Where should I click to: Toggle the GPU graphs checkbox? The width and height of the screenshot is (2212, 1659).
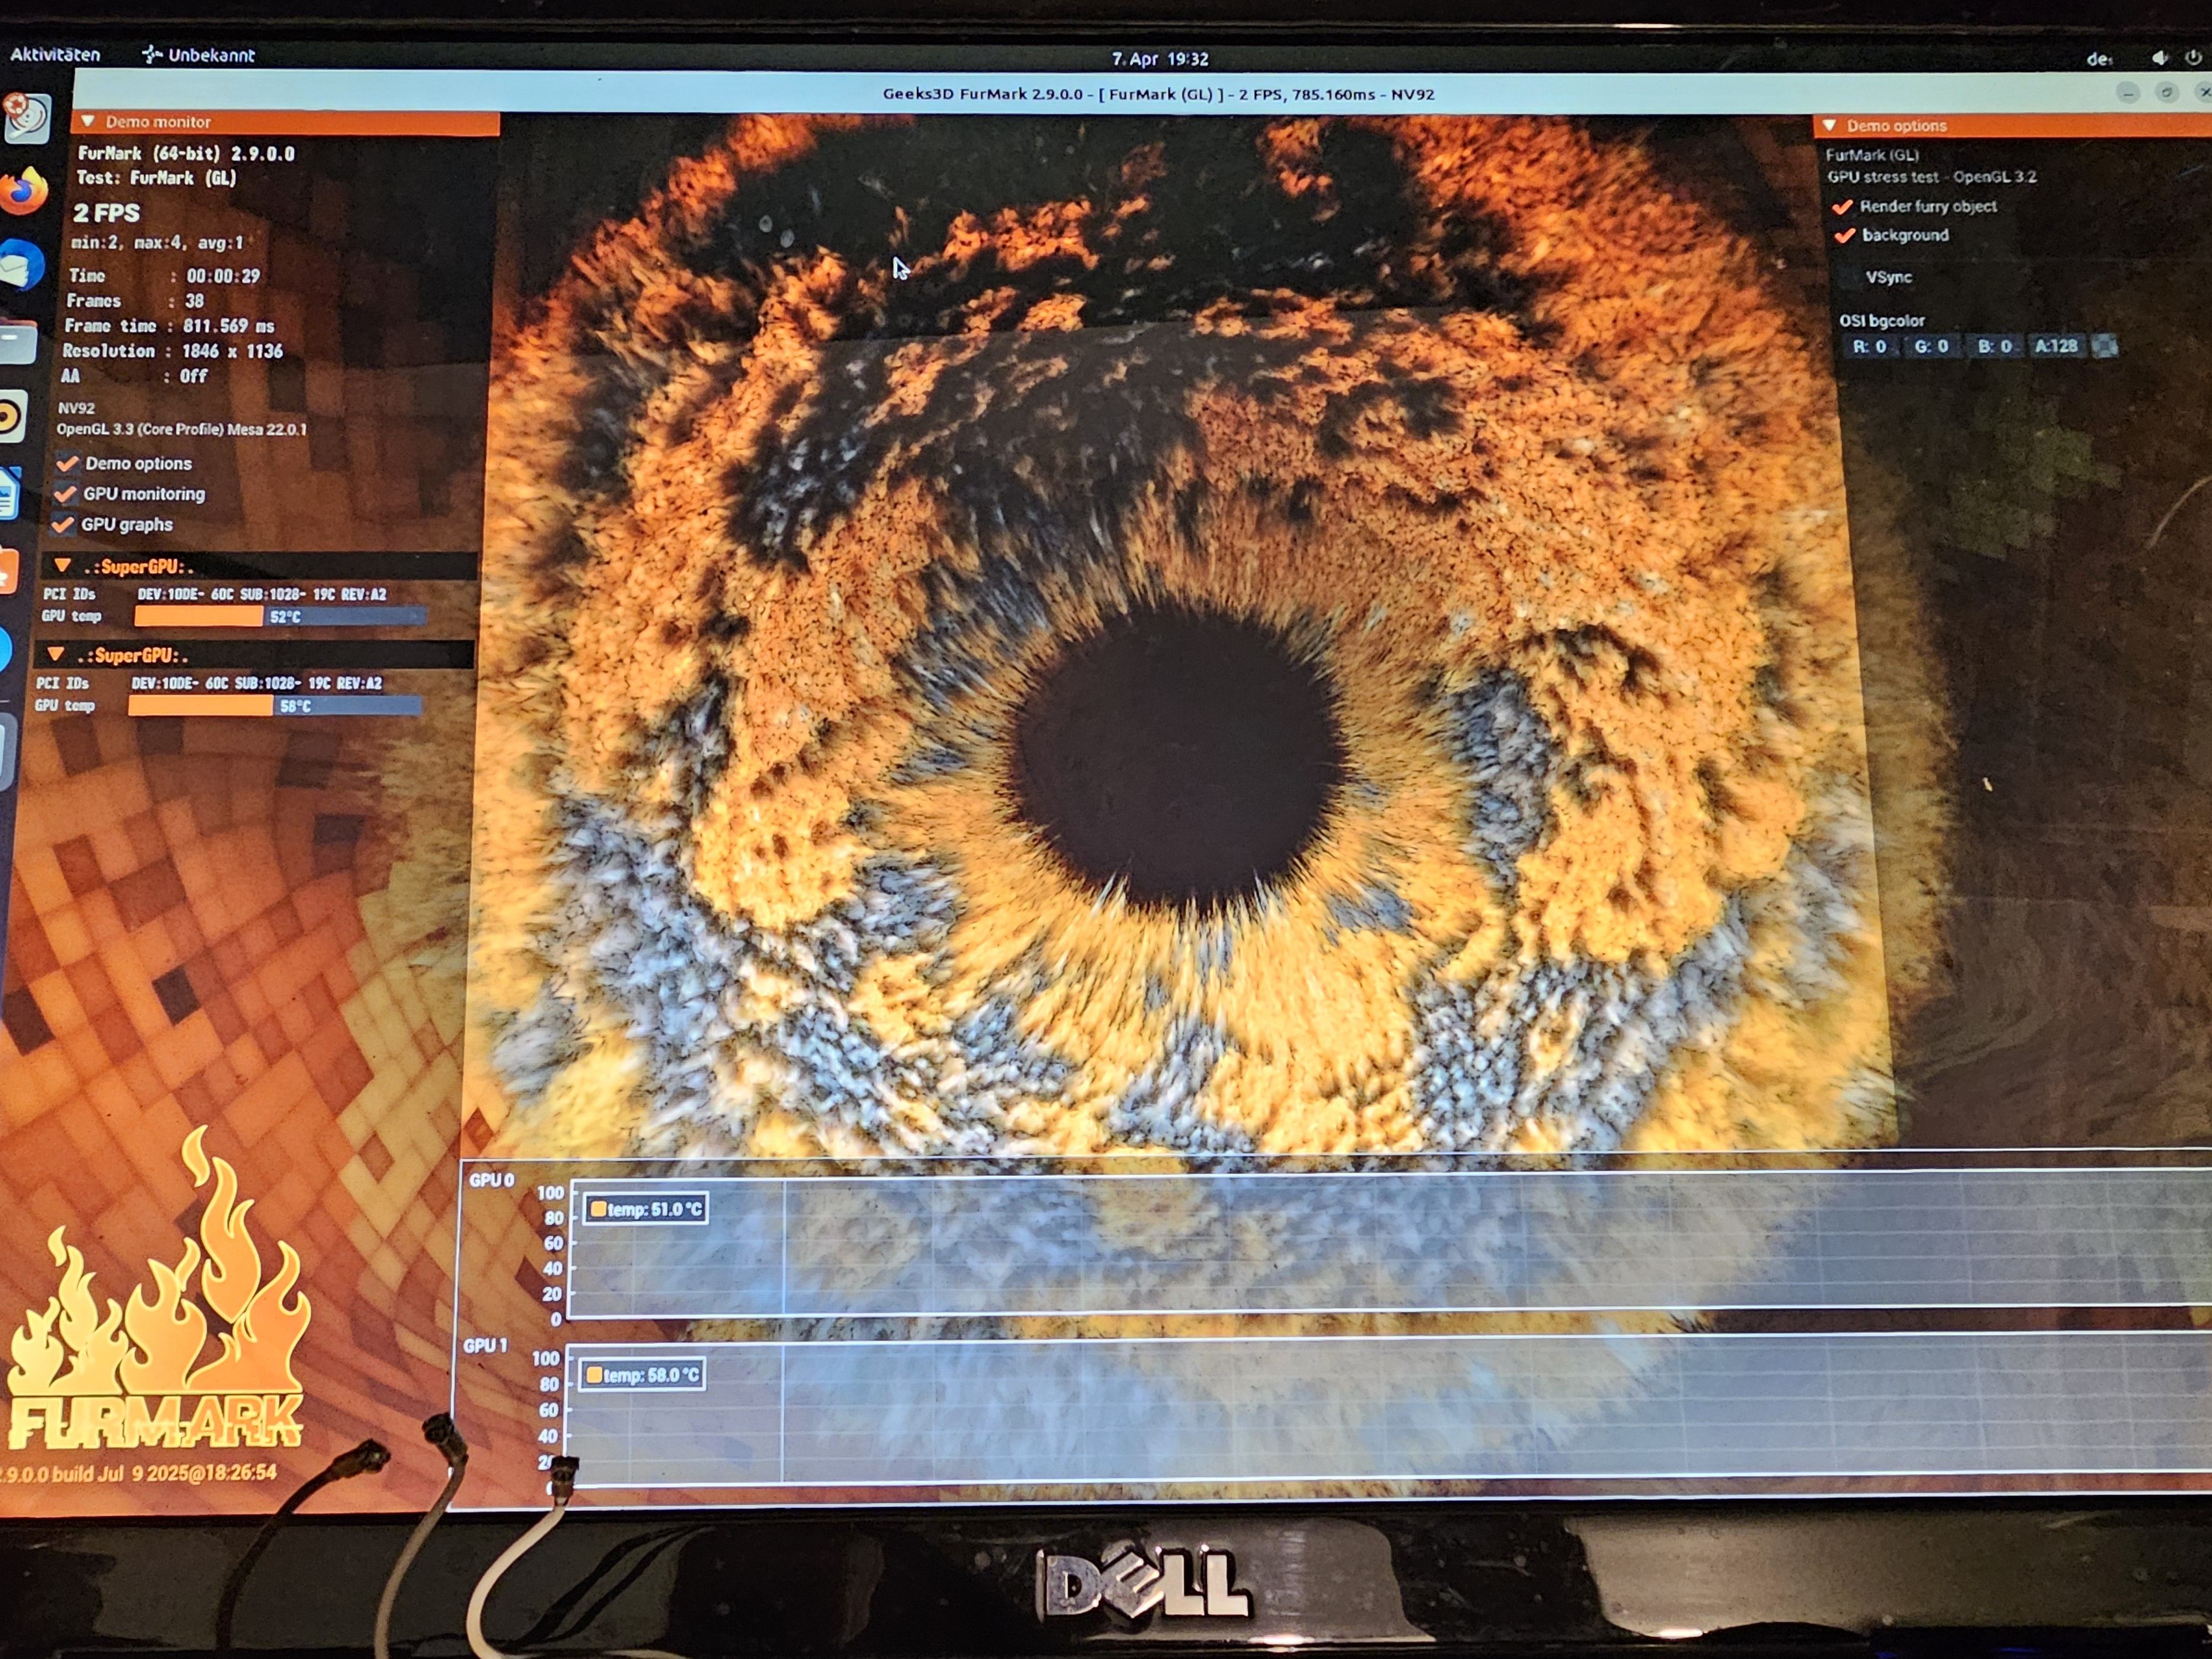pyautogui.click(x=63, y=524)
